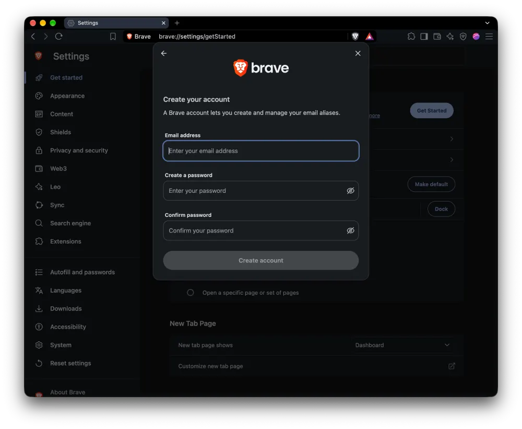This screenshot has height=429, width=522.
Task: Open the profile avatar in toolbar
Action: [476, 37]
